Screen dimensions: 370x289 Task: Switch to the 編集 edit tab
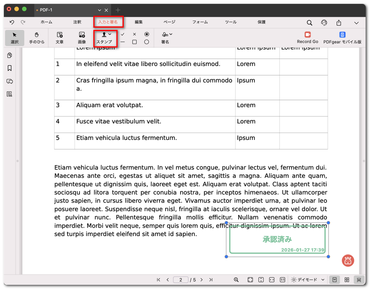pos(139,22)
